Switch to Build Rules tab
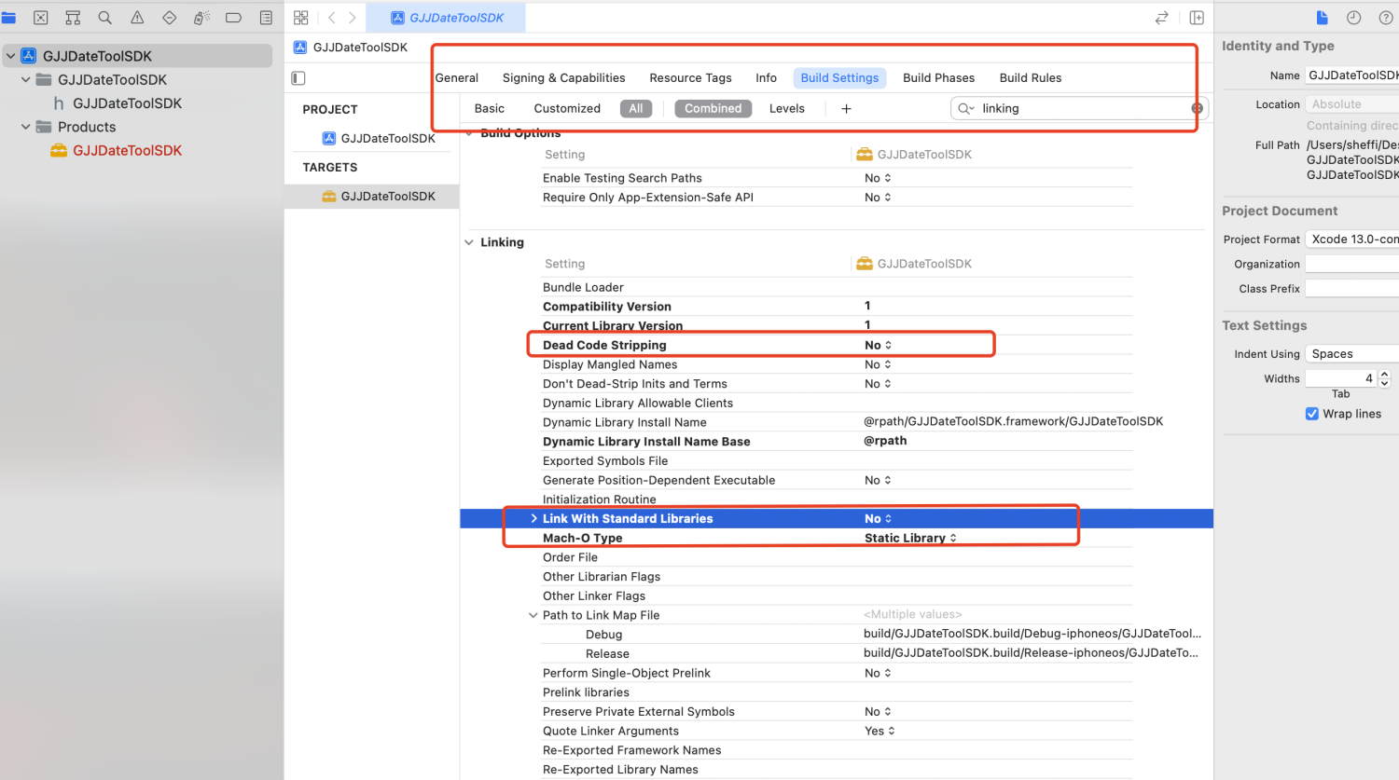This screenshot has width=1399, height=780. point(1031,78)
